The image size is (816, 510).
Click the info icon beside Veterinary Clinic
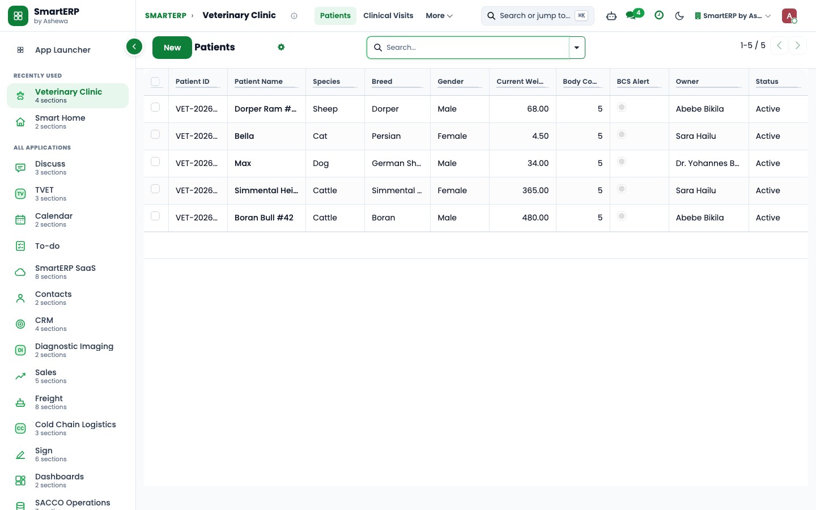[x=294, y=16]
